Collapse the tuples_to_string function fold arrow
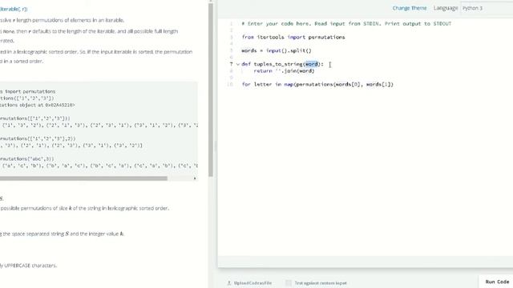This screenshot has height=288, width=513. click(238, 64)
